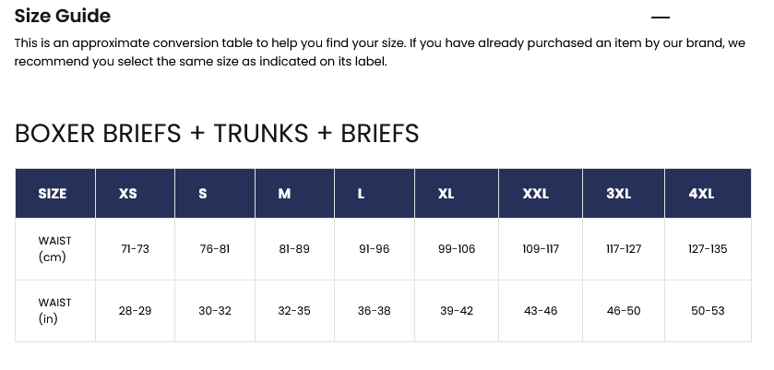The height and width of the screenshot is (370, 774).
Task: Click the M size column header
Action: [284, 194]
